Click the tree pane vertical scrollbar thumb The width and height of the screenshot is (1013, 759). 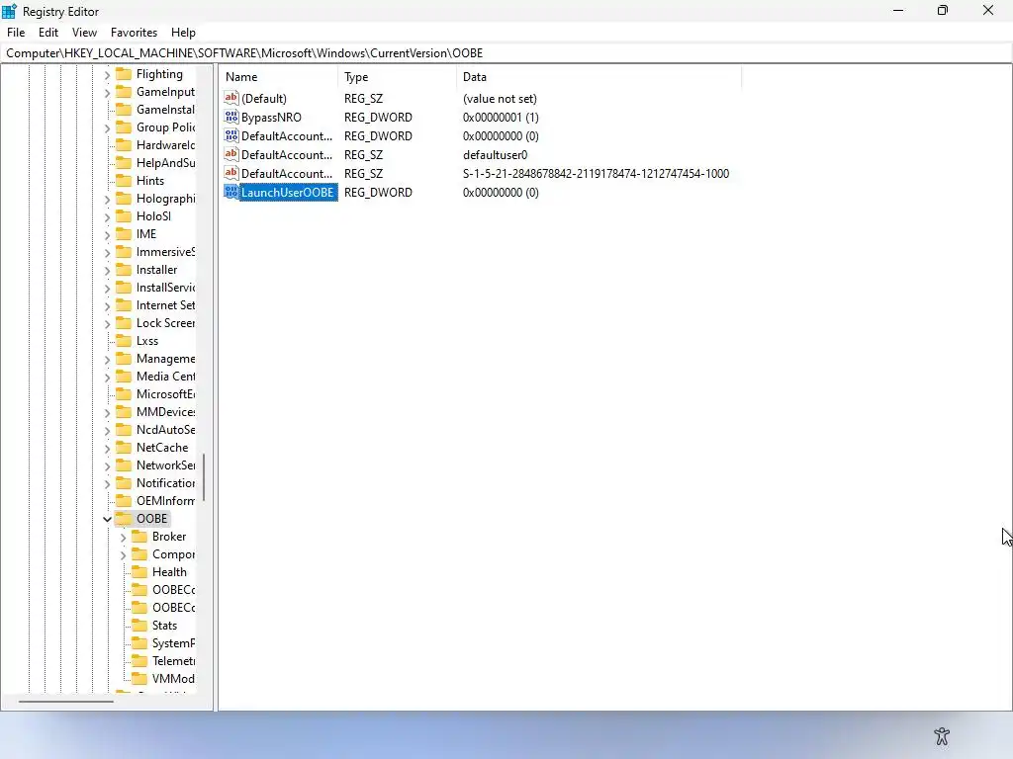pos(204,477)
